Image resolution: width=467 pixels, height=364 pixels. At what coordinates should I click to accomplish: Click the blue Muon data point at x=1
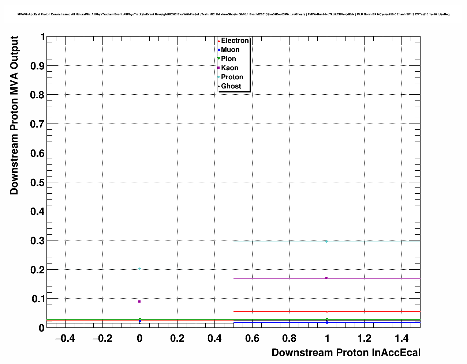326,322
